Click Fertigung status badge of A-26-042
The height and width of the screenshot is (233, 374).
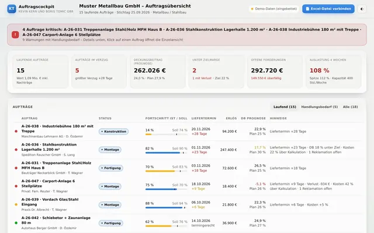111,223
